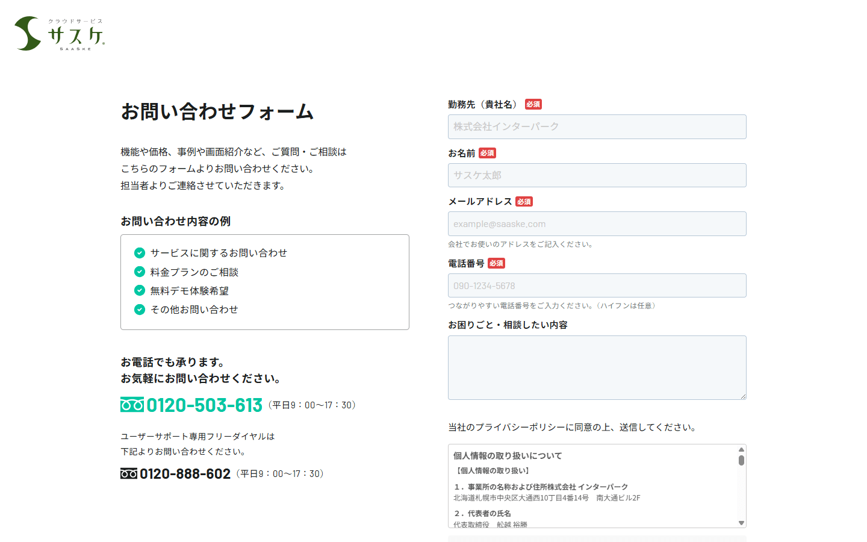Click the checkmark beside サービスに関するお問い合わせ
Image resolution: width=867 pixels, height=542 pixels.
click(x=139, y=253)
